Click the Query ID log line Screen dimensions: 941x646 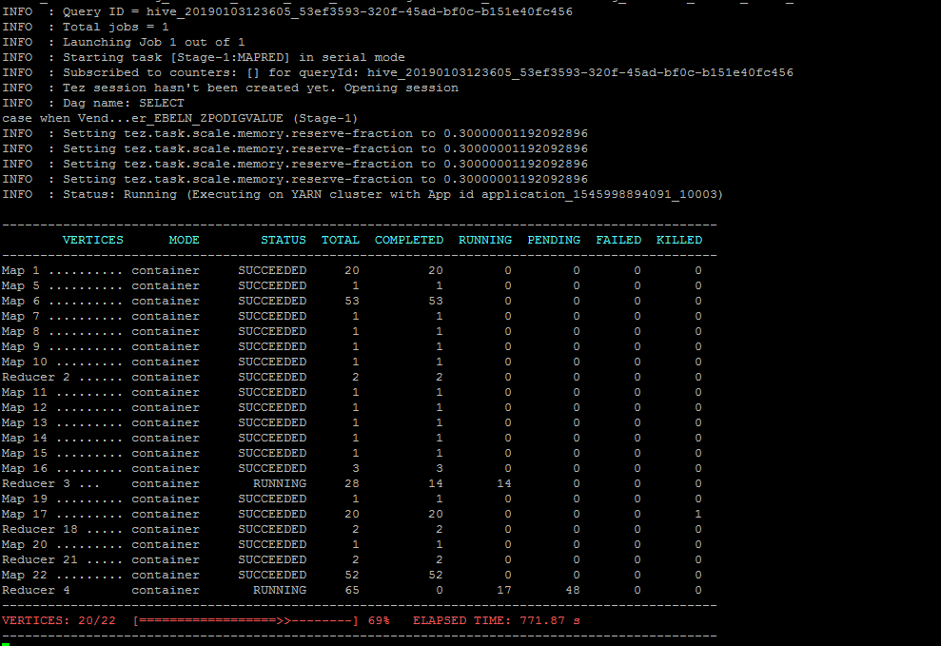(x=287, y=12)
